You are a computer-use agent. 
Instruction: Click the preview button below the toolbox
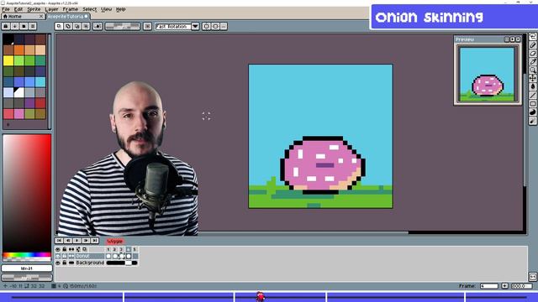(533, 276)
